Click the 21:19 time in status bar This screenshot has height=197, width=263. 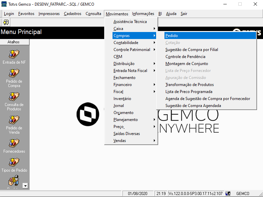click(x=161, y=194)
